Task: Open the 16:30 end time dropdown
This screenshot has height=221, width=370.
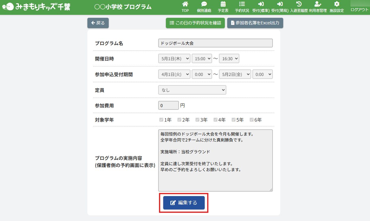Action: pos(229,59)
